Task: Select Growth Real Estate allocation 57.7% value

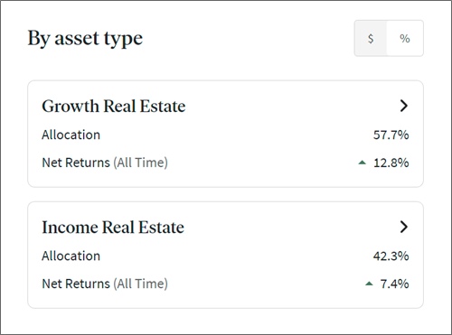Action: coord(391,135)
